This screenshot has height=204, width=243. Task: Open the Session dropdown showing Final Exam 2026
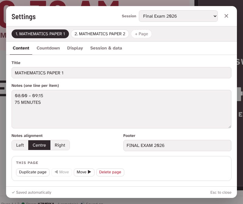[x=178, y=16]
